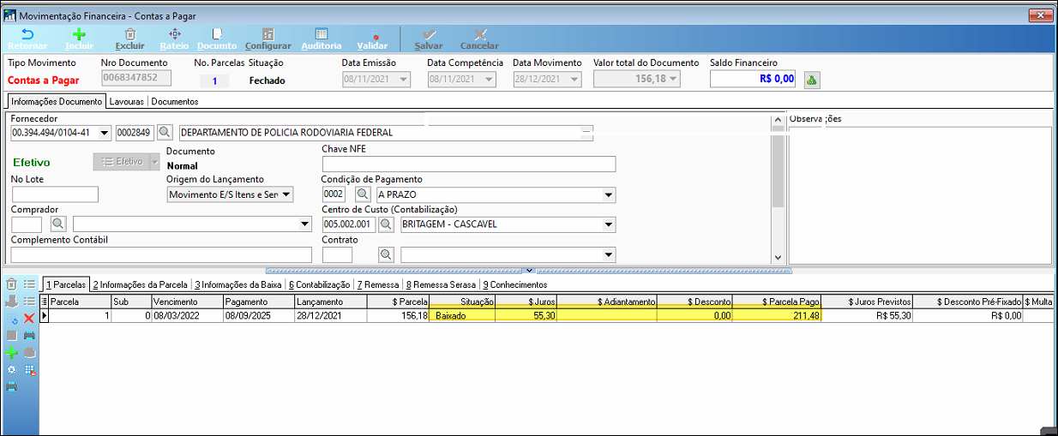1058x436 pixels.
Task: Click the Baixado situação cell
Action: [462, 316]
